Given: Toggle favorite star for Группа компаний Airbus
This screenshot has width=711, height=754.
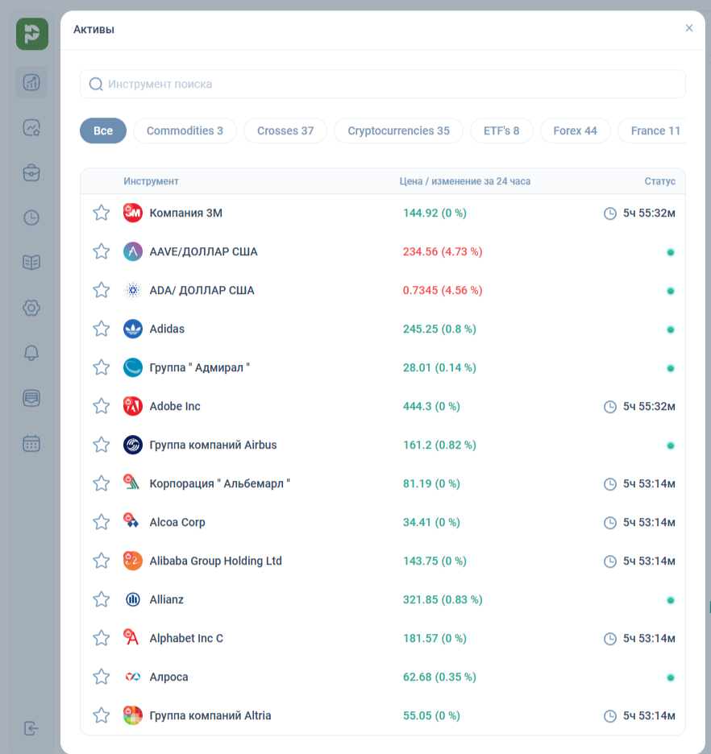Looking at the screenshot, I should 102,445.
